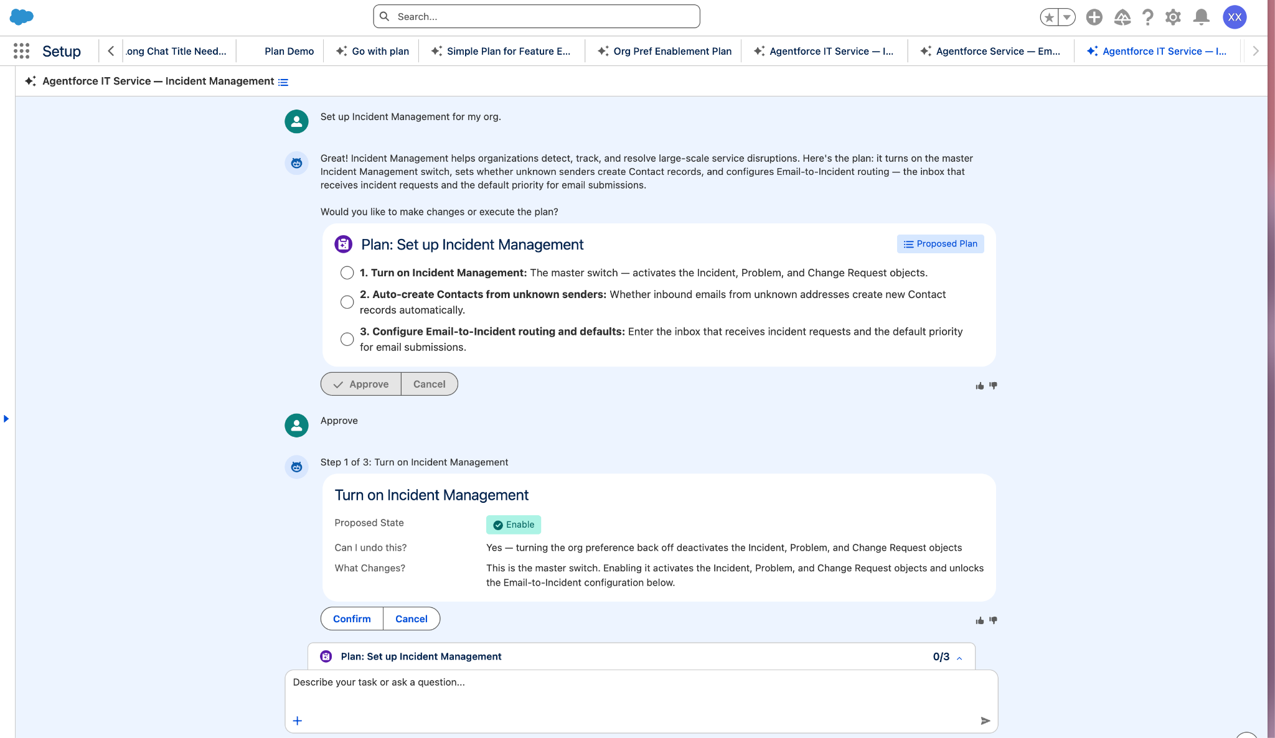
Task: Open the Setup gear menu
Action: coord(1174,17)
